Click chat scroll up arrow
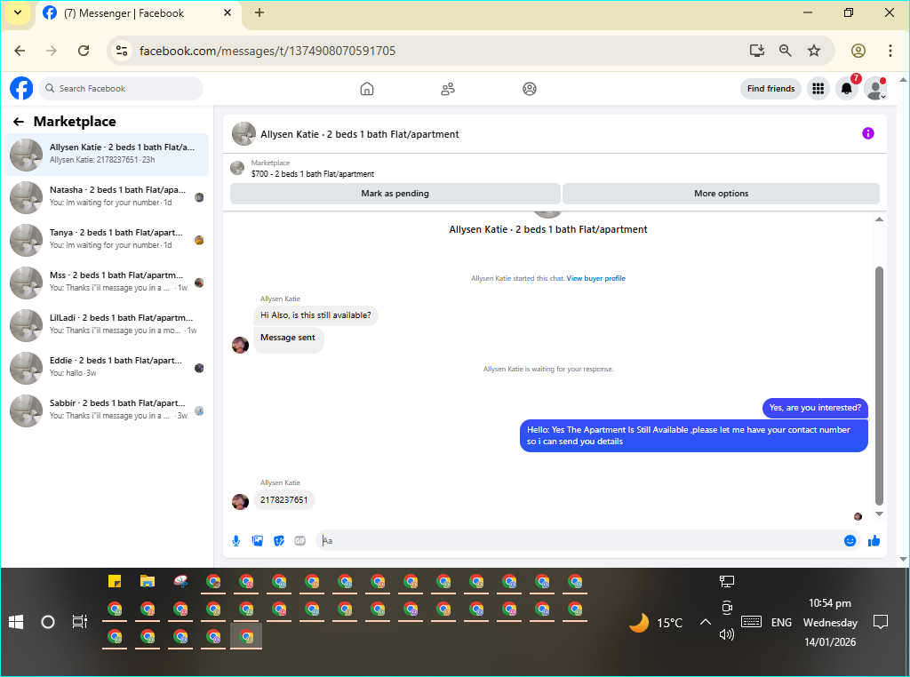Viewport: 910px width, 677px height. coord(879,219)
